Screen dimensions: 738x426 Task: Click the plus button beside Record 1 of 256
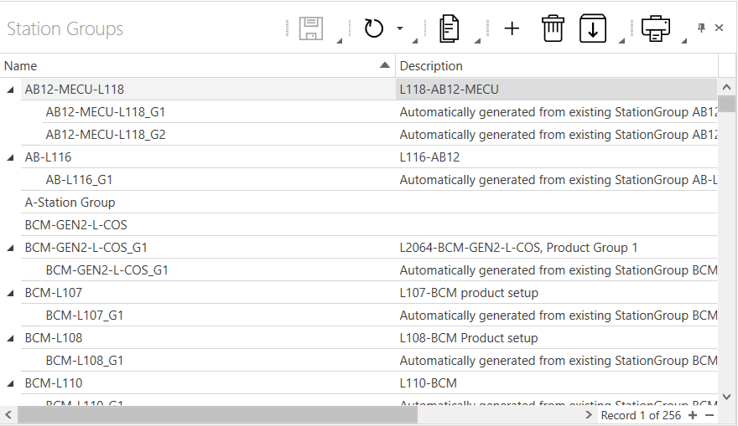(693, 415)
